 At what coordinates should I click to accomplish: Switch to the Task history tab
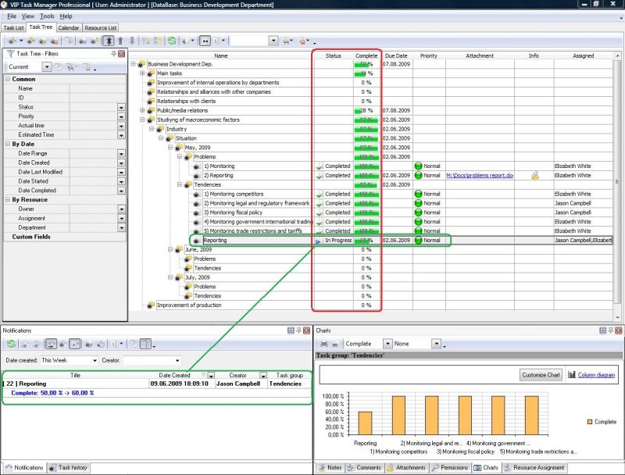[x=69, y=467]
